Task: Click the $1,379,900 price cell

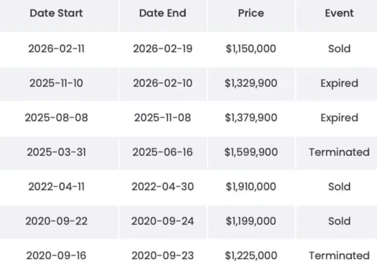Action: [250, 118]
